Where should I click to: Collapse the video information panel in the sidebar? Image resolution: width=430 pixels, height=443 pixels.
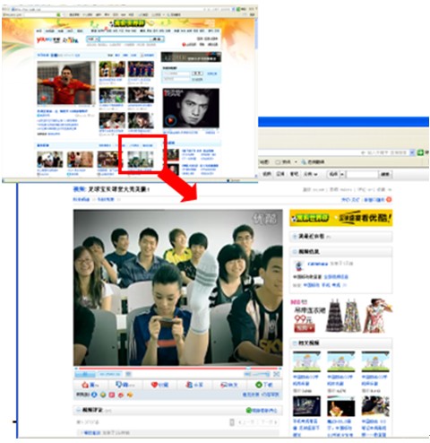(x=295, y=251)
